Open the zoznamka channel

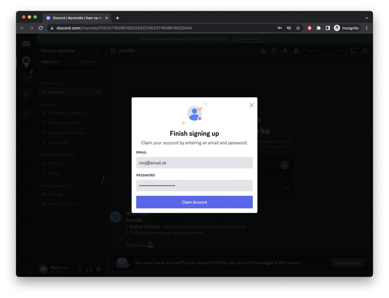click(70, 142)
